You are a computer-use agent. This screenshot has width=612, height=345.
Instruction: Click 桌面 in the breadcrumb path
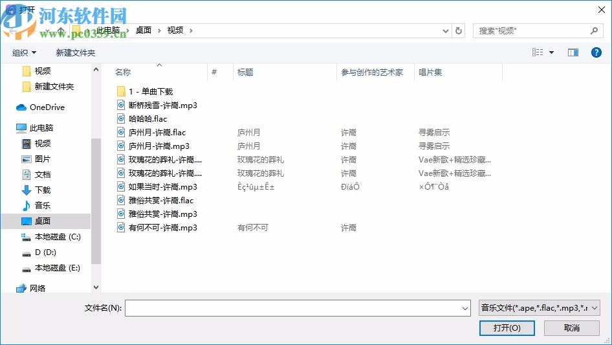point(143,30)
